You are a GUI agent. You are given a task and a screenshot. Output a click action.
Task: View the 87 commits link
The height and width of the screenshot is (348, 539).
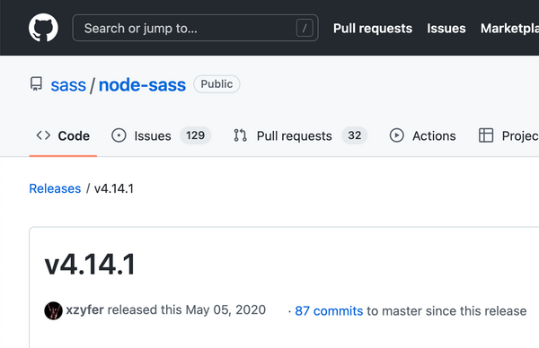[329, 311]
